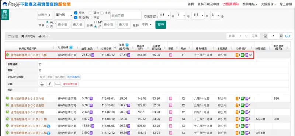Select the 坪 area radio button

click(x=96, y=26)
